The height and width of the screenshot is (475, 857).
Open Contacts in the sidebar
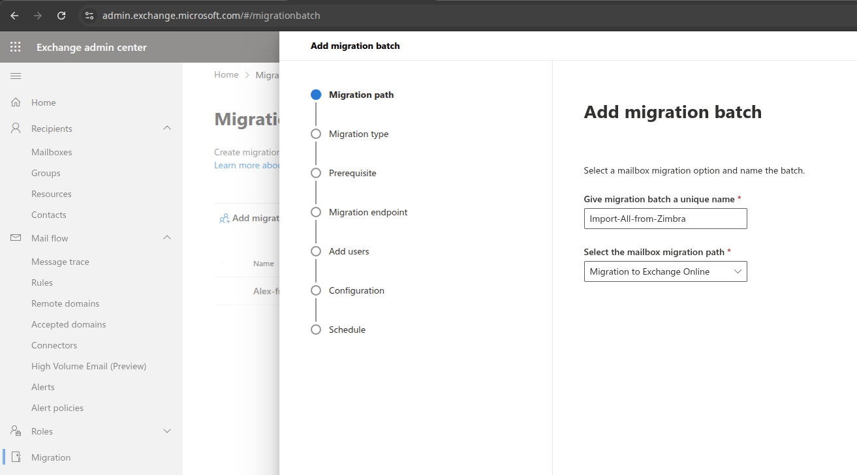(x=49, y=215)
